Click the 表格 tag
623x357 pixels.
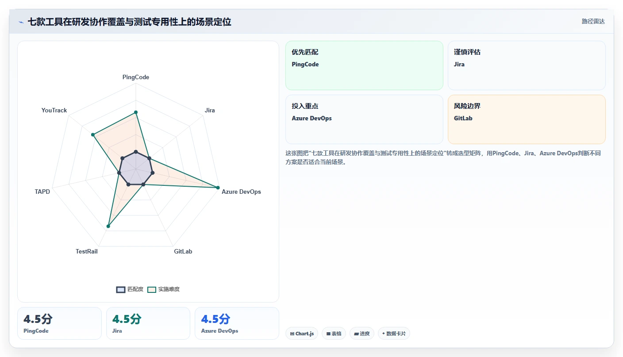coord(334,334)
